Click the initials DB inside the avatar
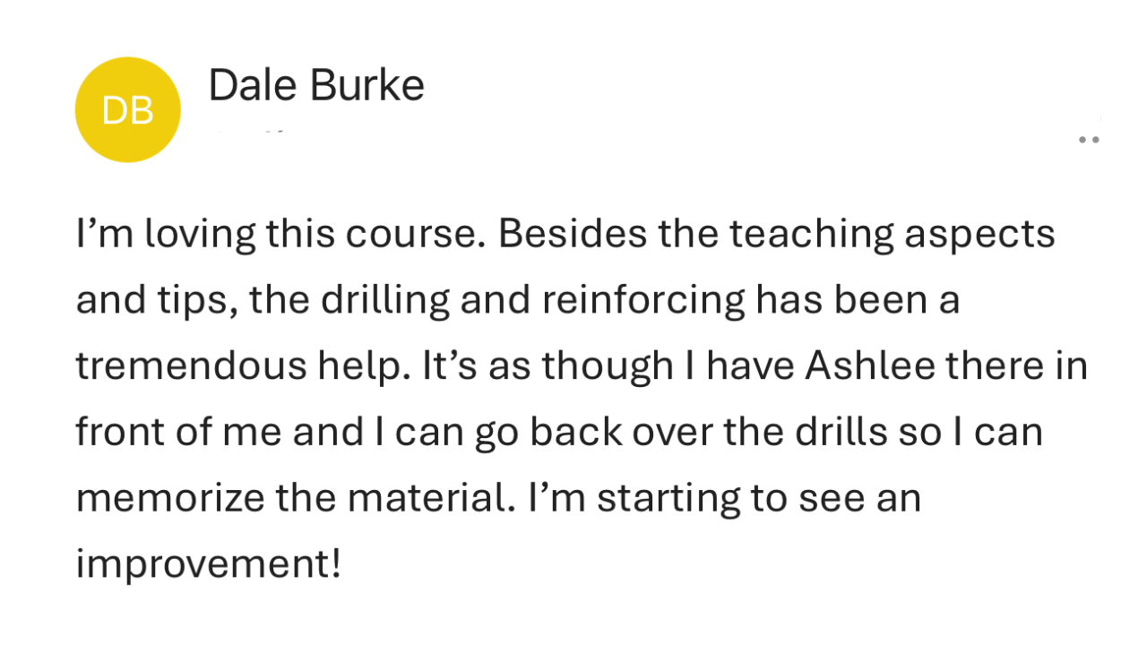1147x645 pixels. click(128, 110)
